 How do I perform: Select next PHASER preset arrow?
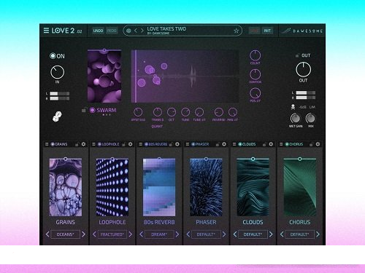tap(224, 234)
